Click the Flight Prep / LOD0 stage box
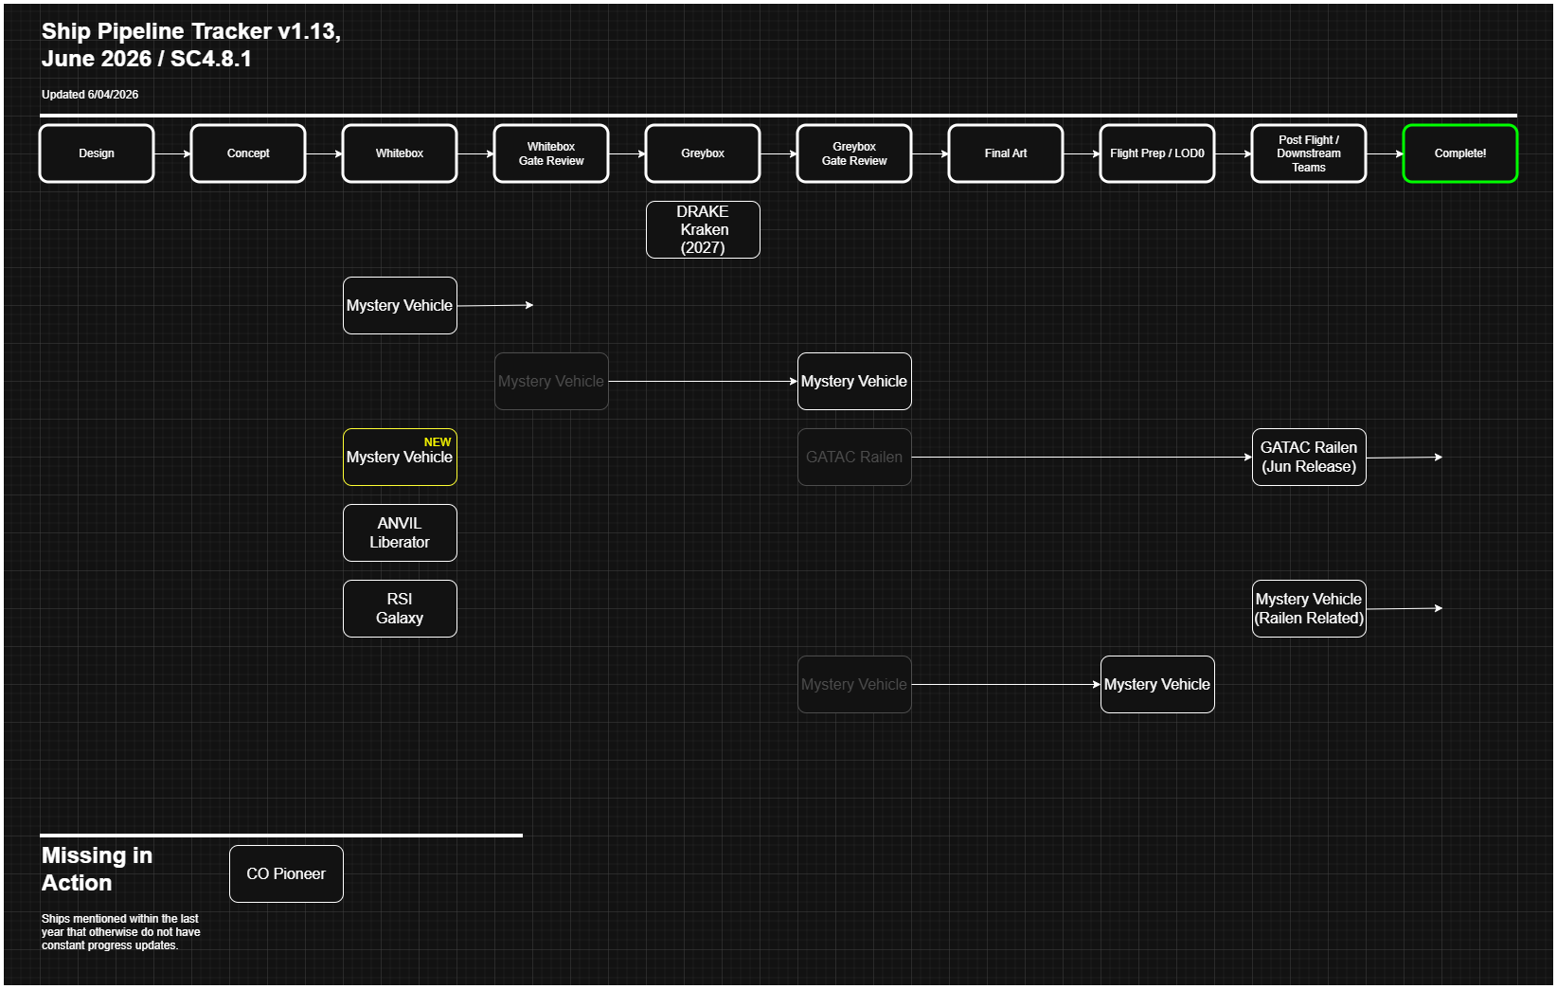The image size is (1557, 989). (x=1157, y=153)
